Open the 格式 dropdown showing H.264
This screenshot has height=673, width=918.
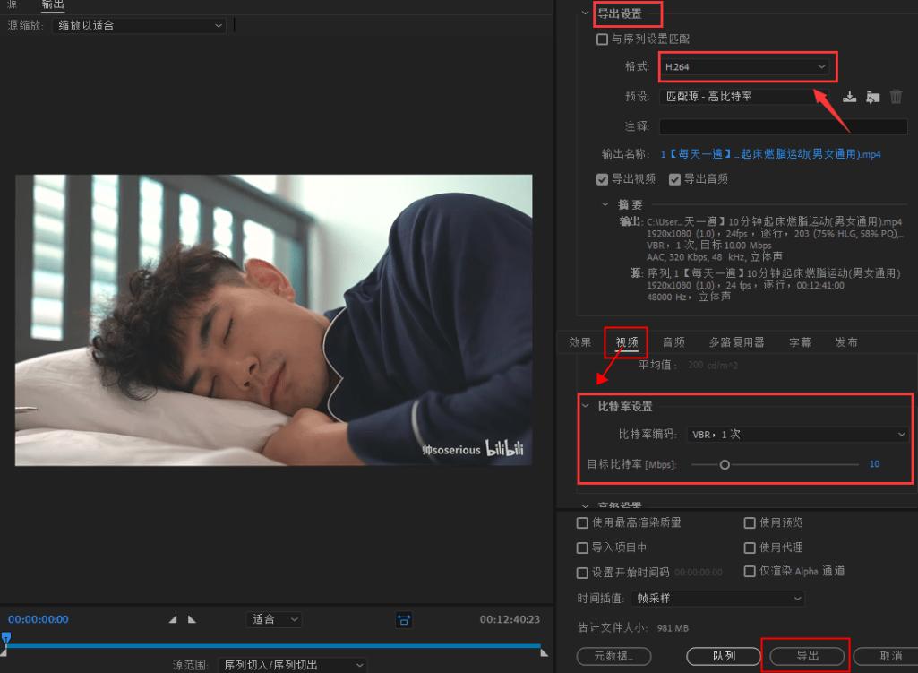point(747,66)
